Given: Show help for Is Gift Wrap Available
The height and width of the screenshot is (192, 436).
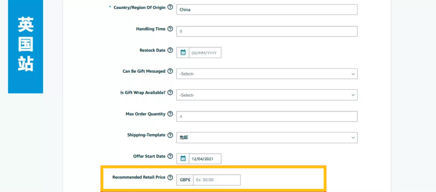Looking at the screenshot, I should [170, 93].
